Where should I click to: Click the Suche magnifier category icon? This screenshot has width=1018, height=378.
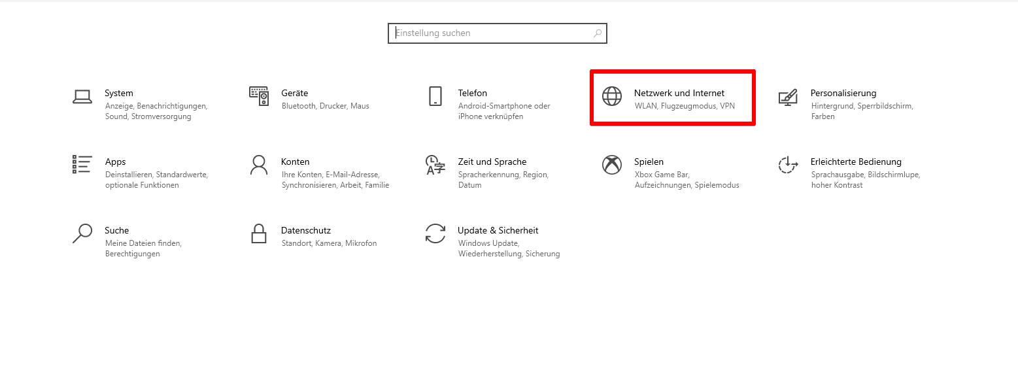point(82,233)
